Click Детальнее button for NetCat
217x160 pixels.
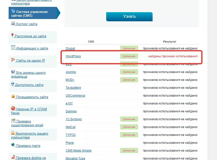click(x=129, y=127)
